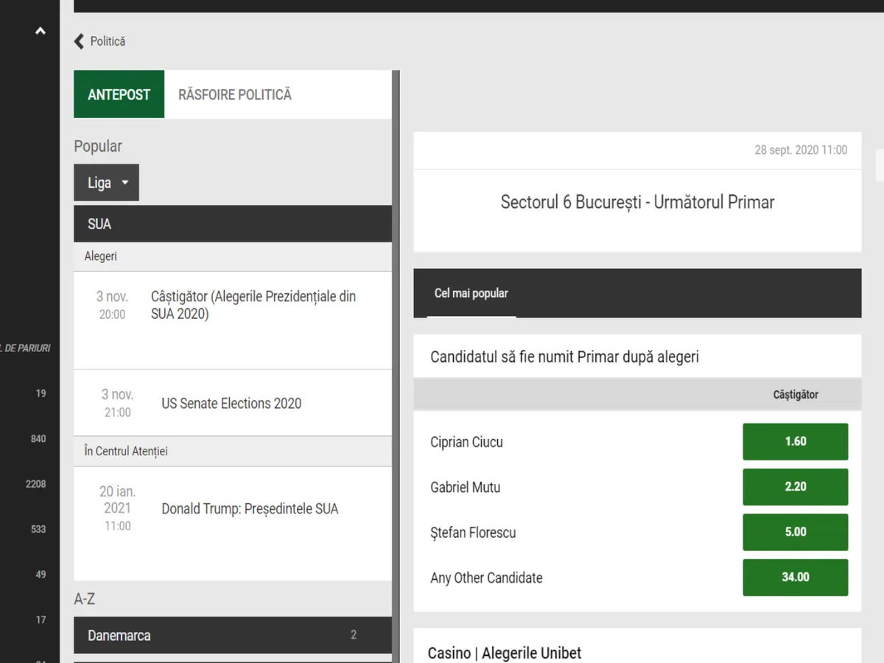Select sidebar item with count 2208
The width and height of the screenshot is (884, 663).
click(35, 484)
